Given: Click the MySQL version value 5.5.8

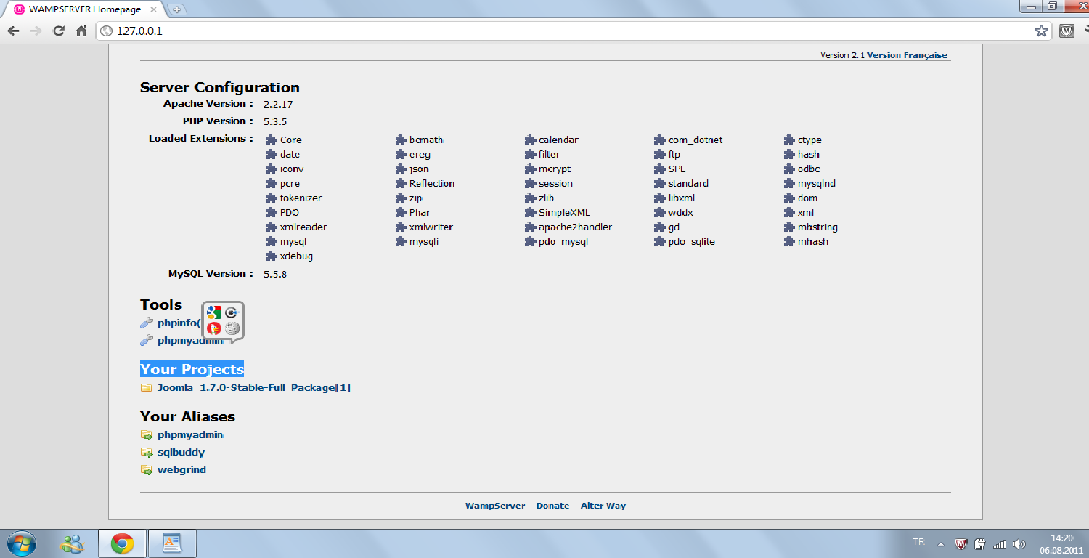Looking at the screenshot, I should 275,275.
